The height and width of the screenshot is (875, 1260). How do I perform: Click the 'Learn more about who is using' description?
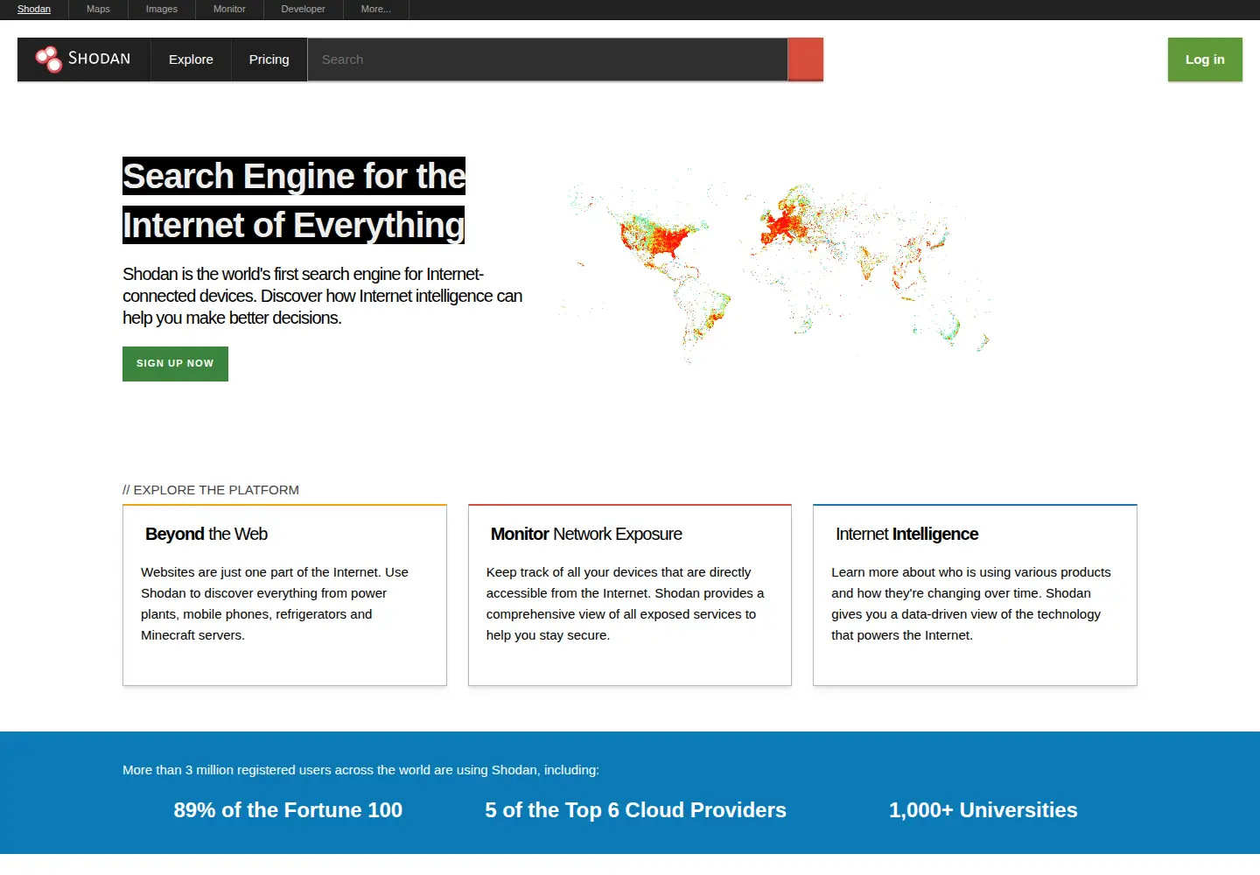pyautogui.click(x=971, y=604)
